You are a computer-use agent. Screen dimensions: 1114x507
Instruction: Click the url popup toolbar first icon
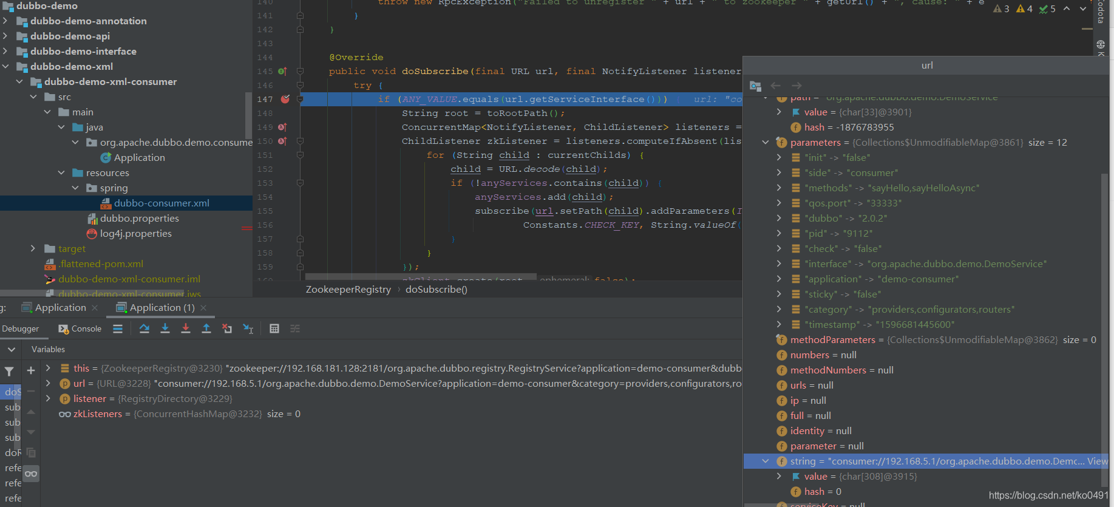click(755, 86)
